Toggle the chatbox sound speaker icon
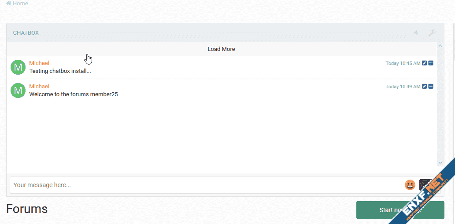Image resolution: width=455 pixels, height=224 pixels. (415, 33)
